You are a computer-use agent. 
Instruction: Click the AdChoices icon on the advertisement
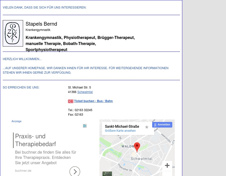(85, 126)
